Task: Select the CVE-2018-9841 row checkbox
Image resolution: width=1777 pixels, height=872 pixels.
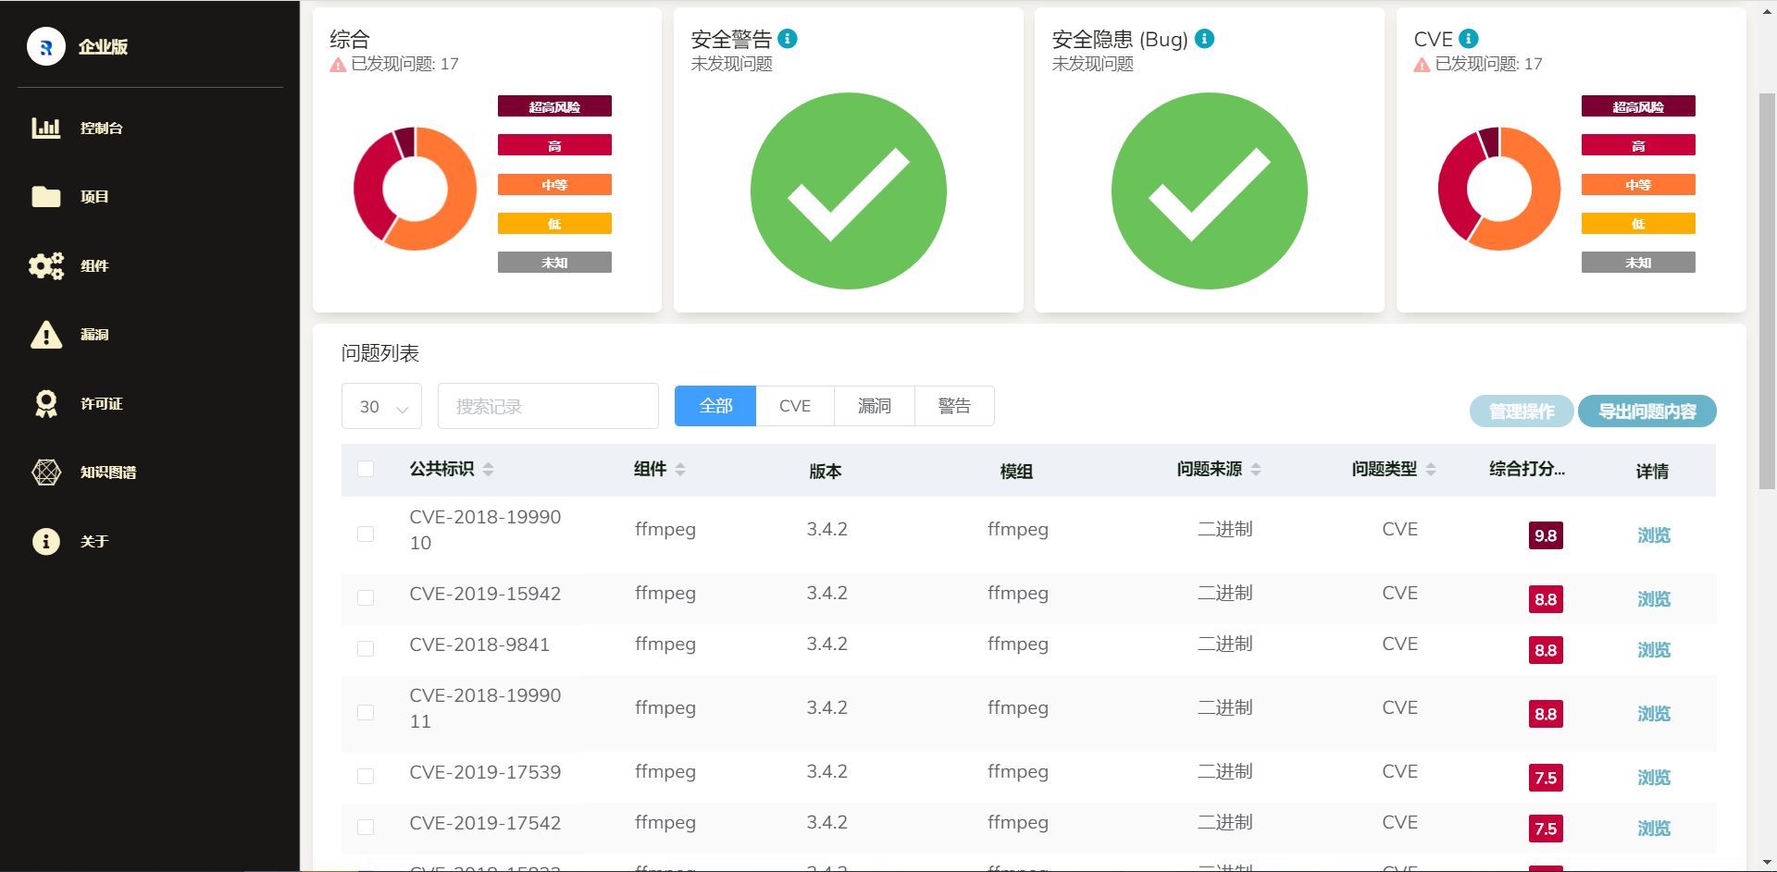Action: tap(366, 648)
